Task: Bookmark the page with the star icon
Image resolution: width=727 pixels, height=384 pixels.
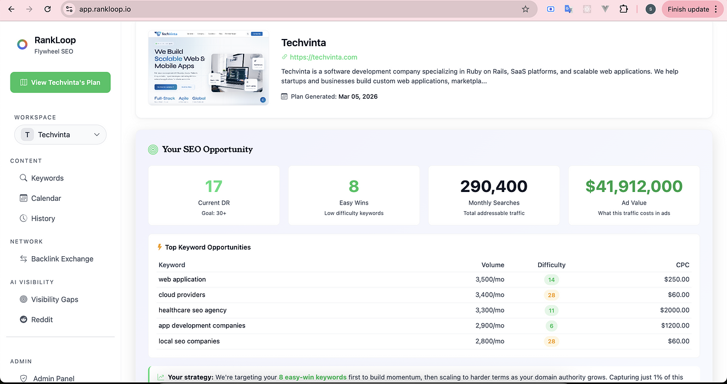Action: click(525, 9)
